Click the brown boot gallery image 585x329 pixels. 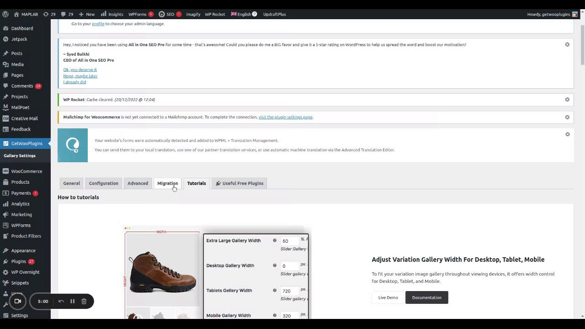[x=163, y=270]
